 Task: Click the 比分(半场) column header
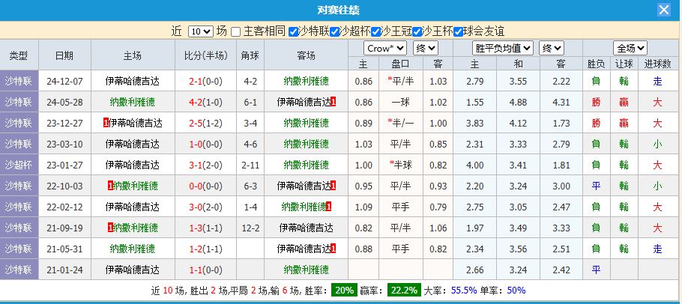coord(205,55)
